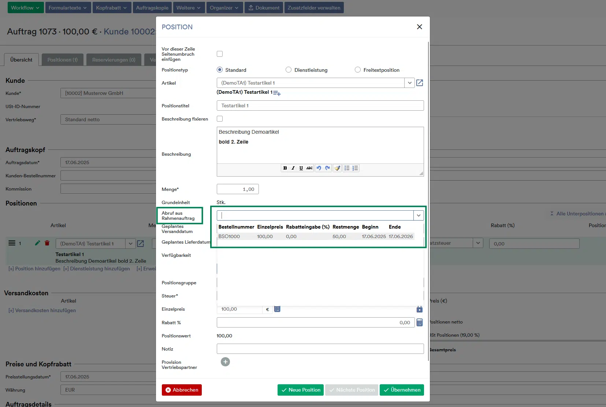This screenshot has height=407, width=606.
Task: Undo last change in description editor
Action: click(x=319, y=168)
